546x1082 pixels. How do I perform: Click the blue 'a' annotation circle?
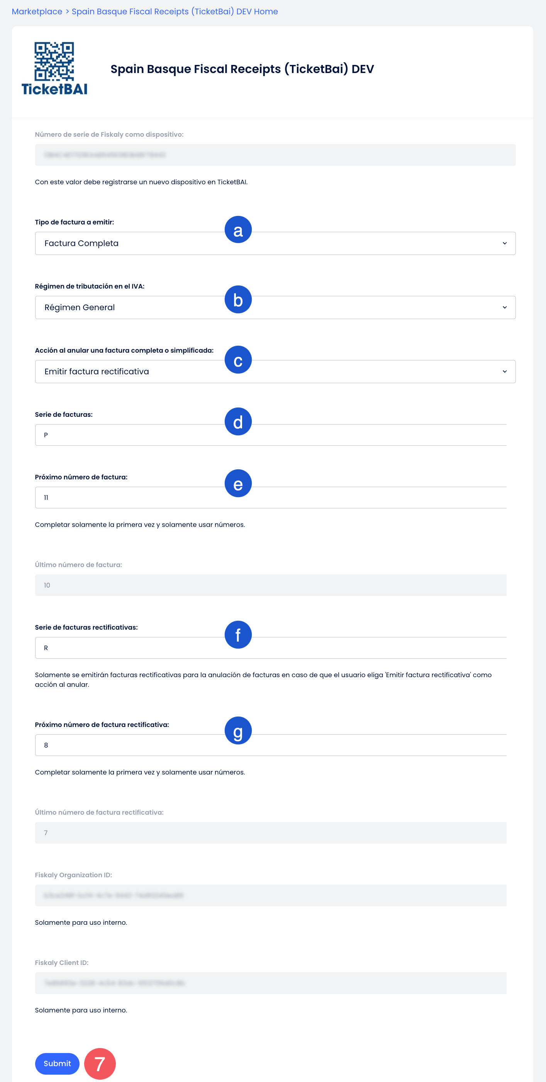(238, 230)
